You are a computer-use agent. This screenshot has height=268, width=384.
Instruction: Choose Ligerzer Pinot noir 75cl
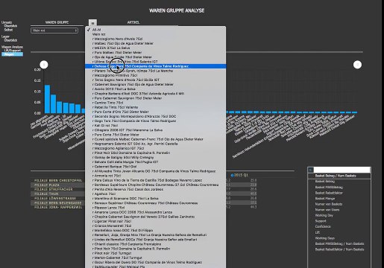coord(155,221)
